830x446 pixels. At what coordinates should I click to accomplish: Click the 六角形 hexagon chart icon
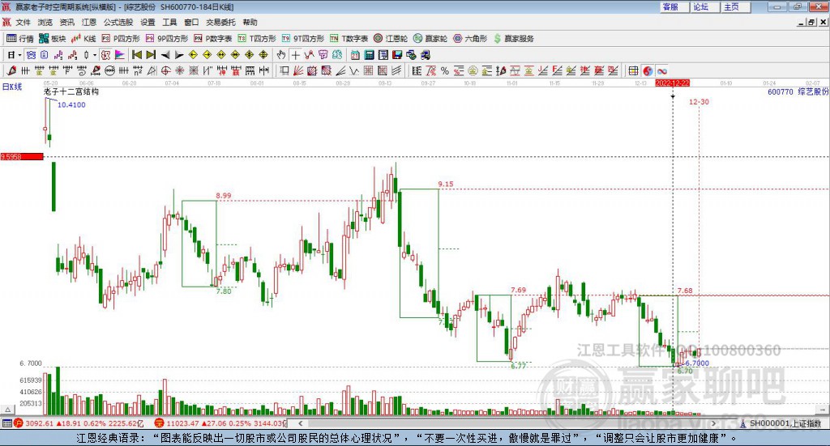(470, 39)
